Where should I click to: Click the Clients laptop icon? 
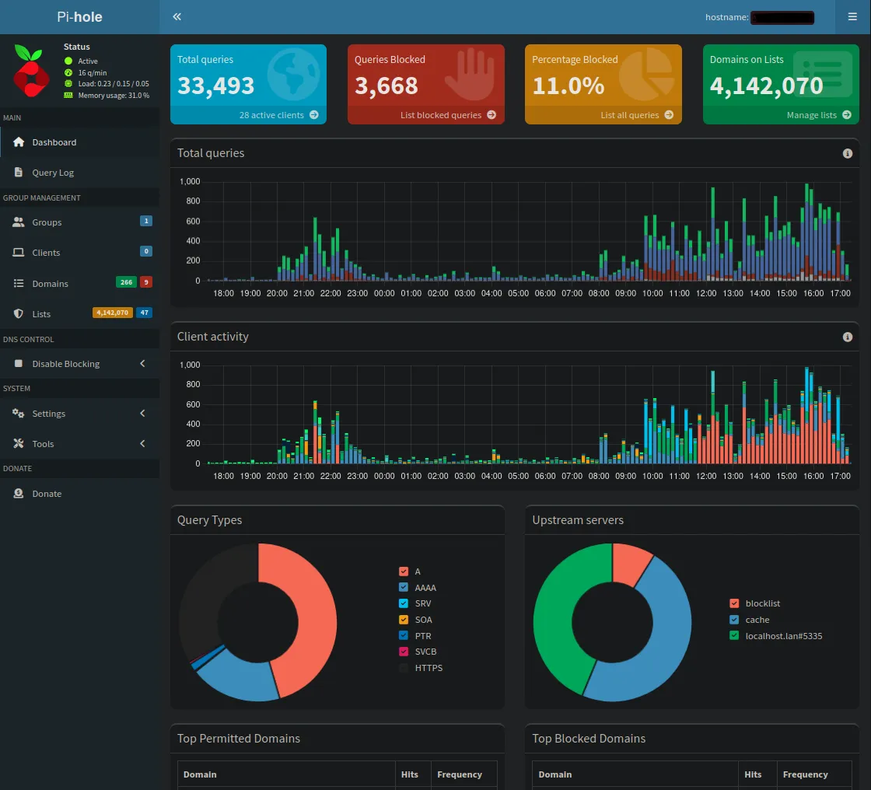click(19, 252)
